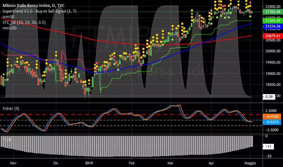Click the 20679.61 red price tag
283x167 pixels.
(273, 36)
